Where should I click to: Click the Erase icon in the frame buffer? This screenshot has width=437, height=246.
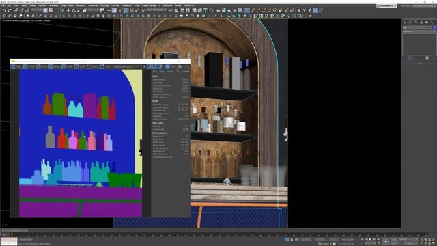[64, 67]
